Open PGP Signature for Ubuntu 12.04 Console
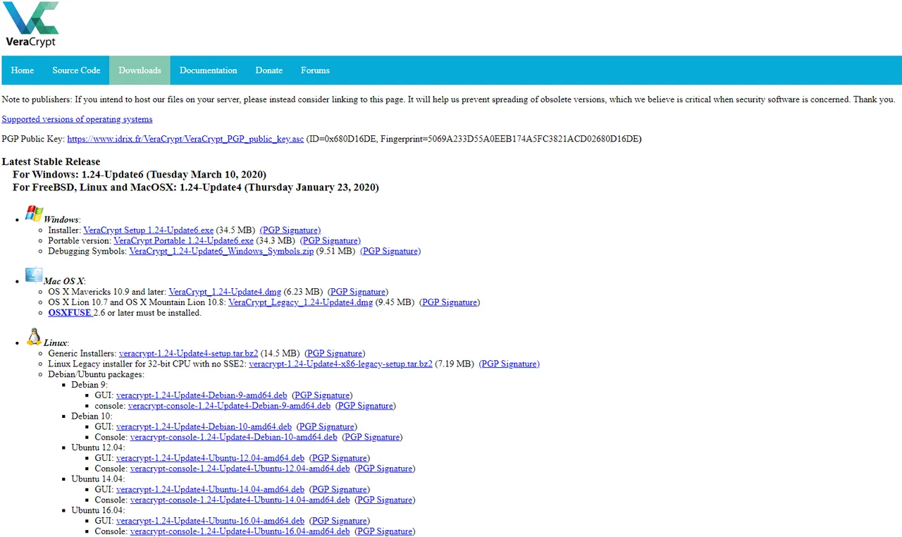 point(385,469)
